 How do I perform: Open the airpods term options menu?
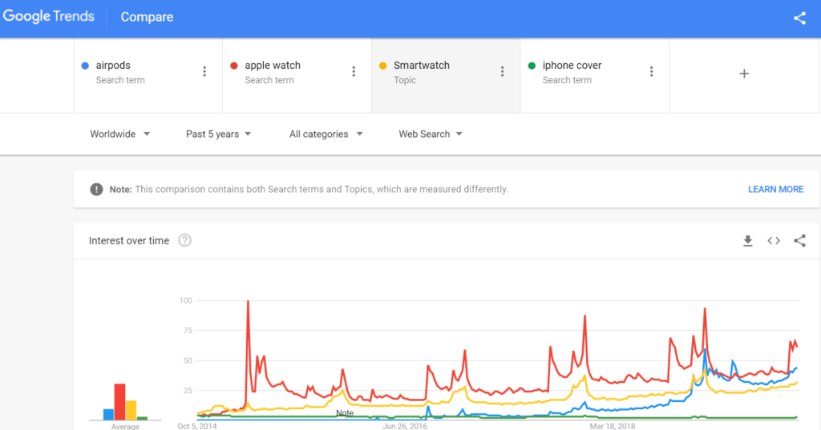[204, 72]
